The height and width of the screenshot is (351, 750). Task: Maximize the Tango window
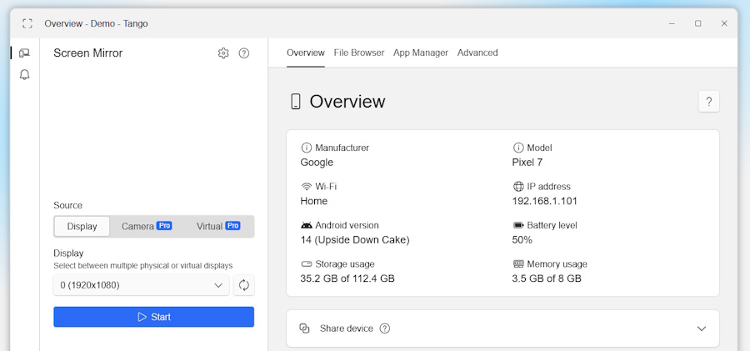pos(697,23)
